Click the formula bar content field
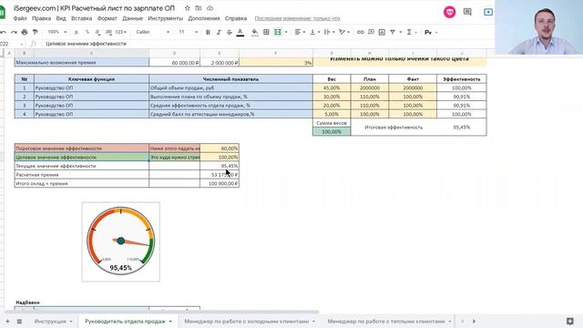 268,44
